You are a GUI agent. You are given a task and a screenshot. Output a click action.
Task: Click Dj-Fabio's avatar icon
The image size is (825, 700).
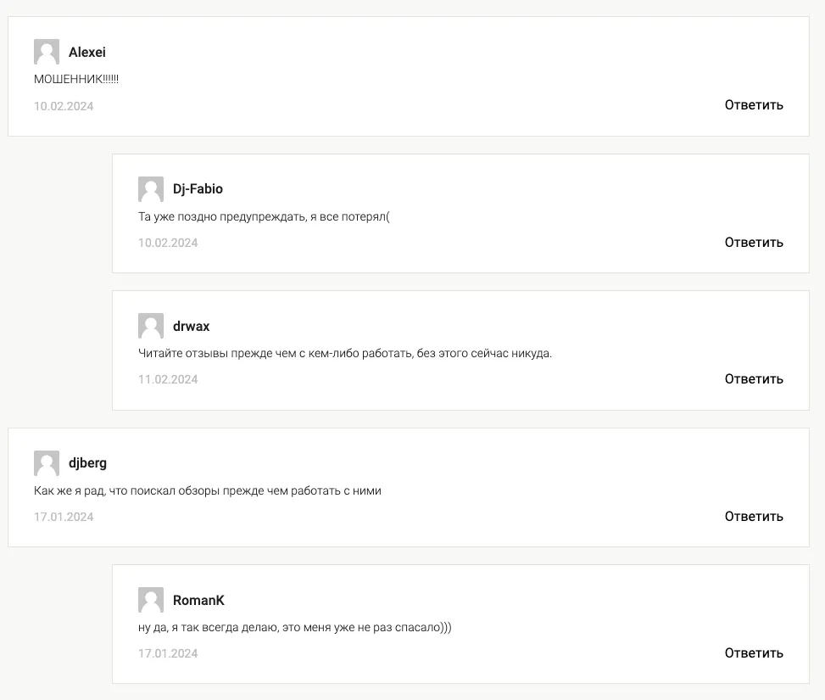(x=150, y=189)
